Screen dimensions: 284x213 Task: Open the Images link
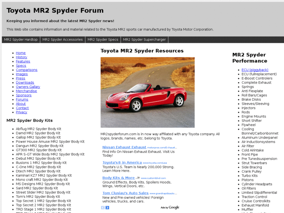point(22,74)
